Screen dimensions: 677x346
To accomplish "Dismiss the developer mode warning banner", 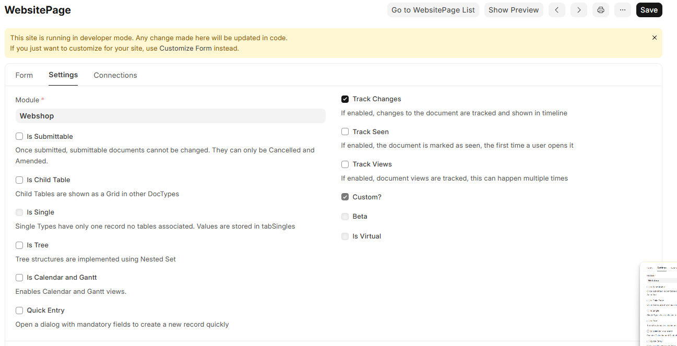I will [655, 38].
